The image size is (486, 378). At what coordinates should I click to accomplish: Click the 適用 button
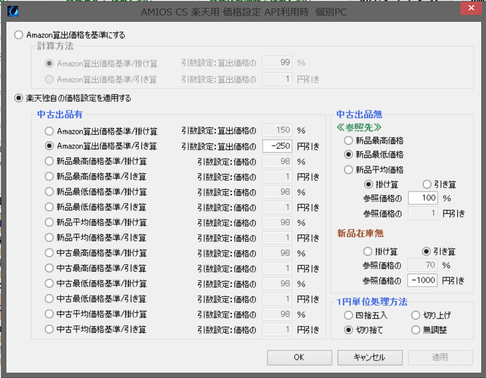(440, 358)
